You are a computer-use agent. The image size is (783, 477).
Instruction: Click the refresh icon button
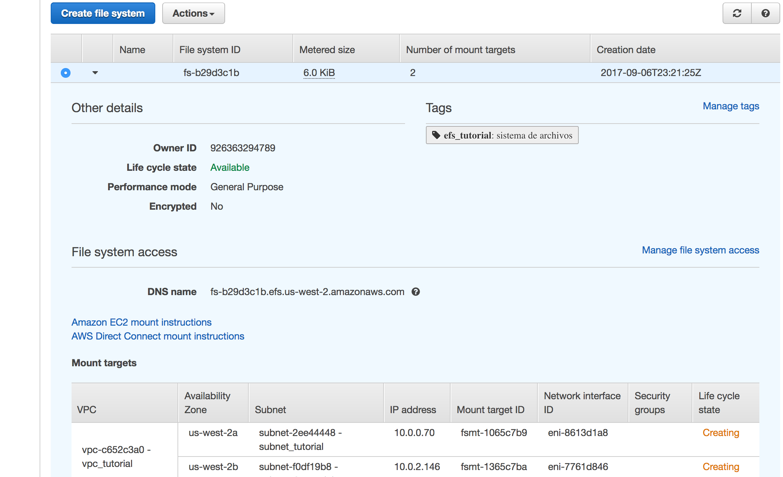[x=737, y=14]
